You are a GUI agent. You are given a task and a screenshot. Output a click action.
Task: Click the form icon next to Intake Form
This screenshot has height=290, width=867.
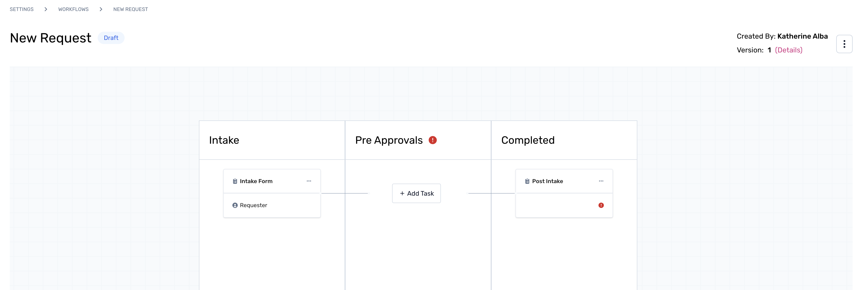235,181
